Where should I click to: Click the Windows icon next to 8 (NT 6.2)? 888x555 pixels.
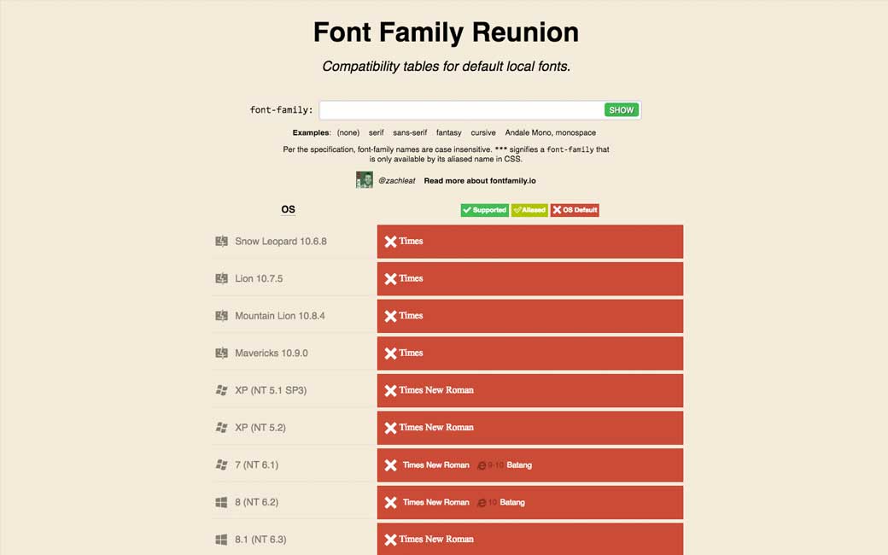(221, 502)
